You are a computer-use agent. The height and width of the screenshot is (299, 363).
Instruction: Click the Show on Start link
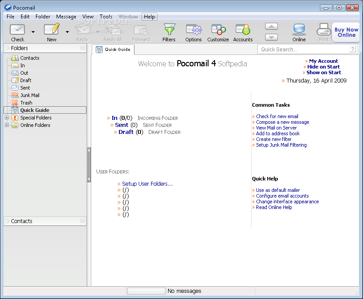323,72
